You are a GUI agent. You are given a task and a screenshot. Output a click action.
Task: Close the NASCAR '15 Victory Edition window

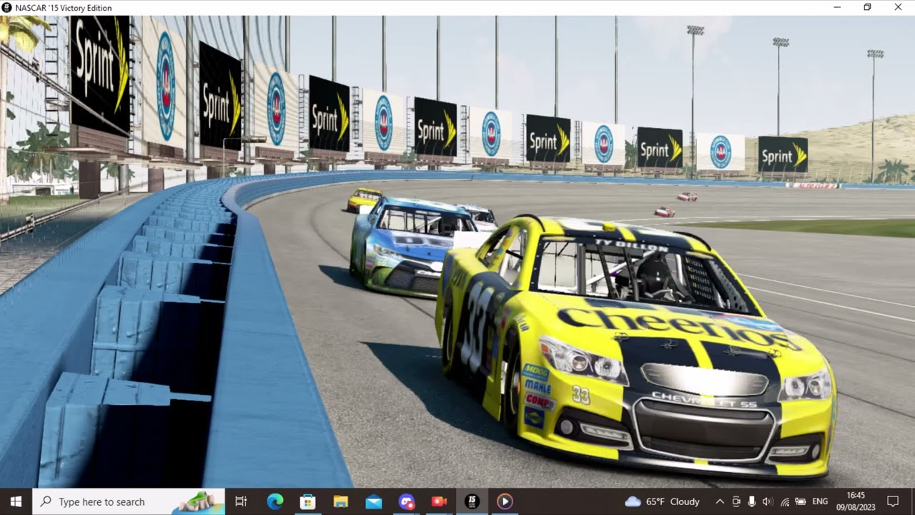tap(899, 7)
